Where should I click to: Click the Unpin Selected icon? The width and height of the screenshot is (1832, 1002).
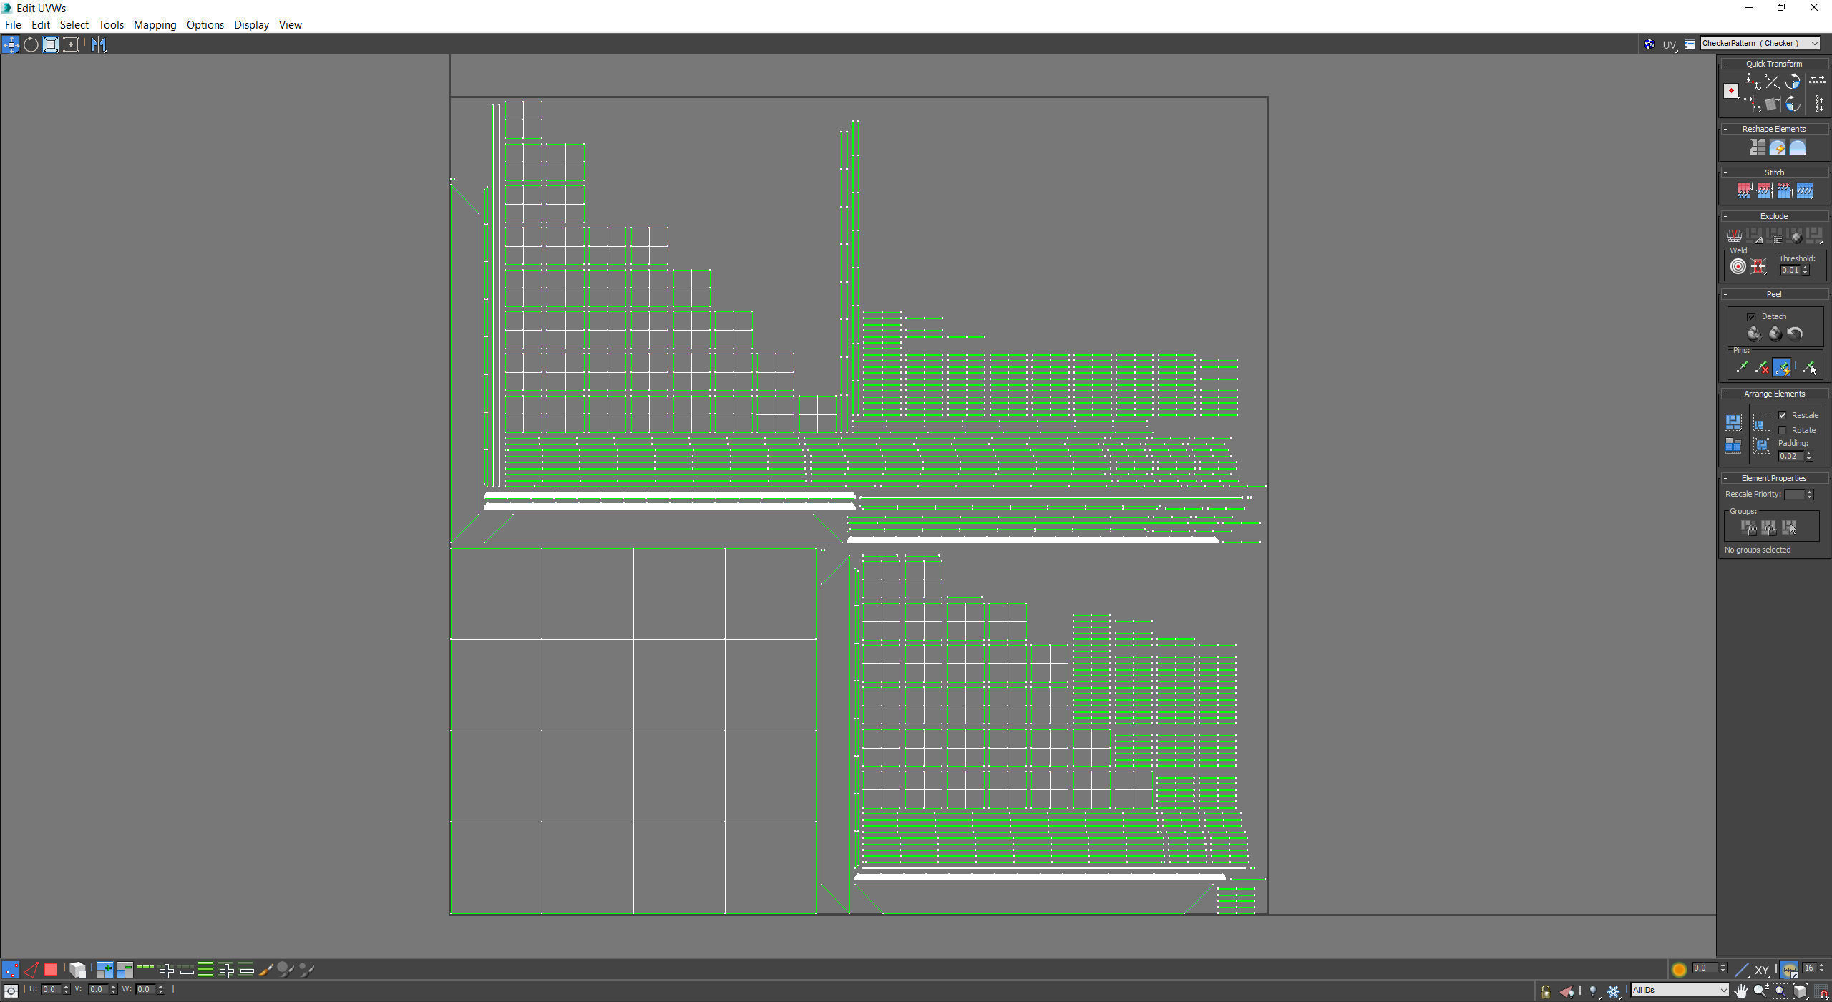[x=1761, y=367]
